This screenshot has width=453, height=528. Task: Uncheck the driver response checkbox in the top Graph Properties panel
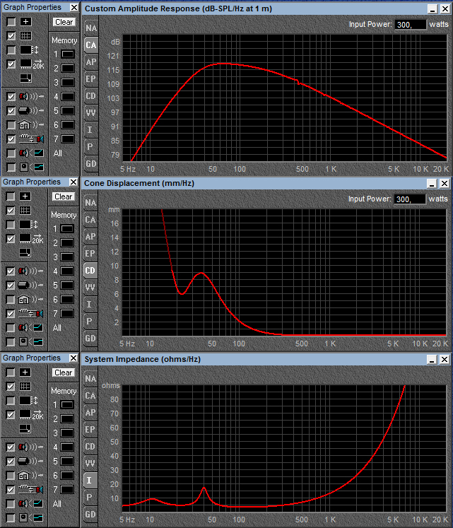click(11, 97)
